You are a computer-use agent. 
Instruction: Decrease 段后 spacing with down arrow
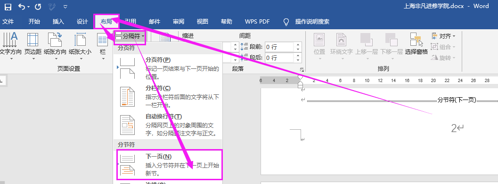pos(298,60)
